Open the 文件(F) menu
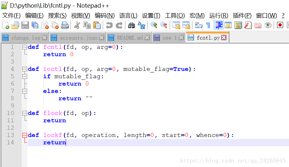 (11, 16)
